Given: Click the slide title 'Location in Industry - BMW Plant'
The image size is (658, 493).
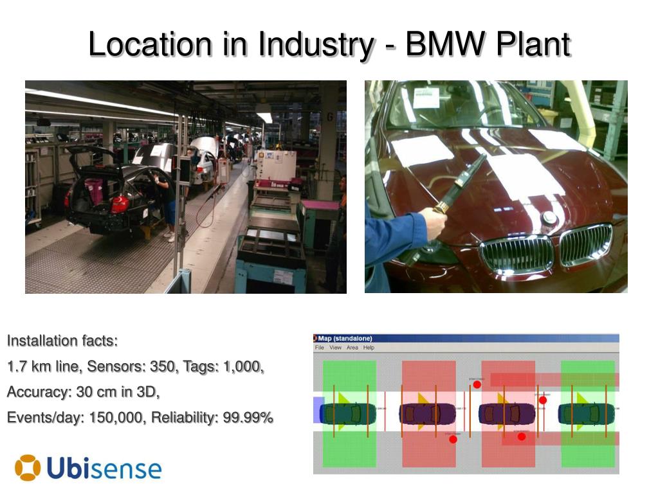Looking at the screenshot, I should click(x=329, y=44).
